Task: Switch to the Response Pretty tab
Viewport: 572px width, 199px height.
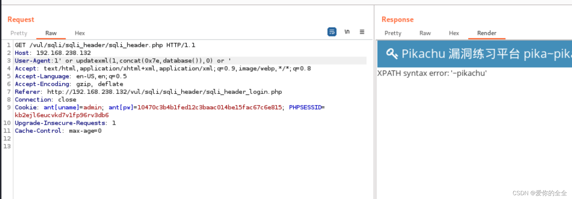Action: 393,33
